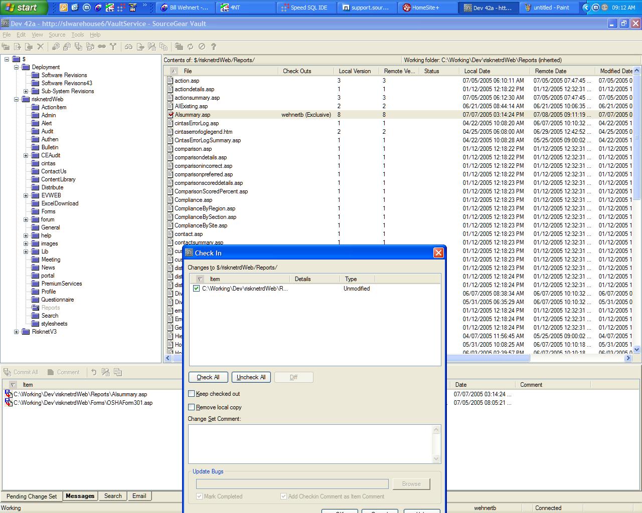
Task: Click the Diff button in Check In dialog
Action: [294, 377]
